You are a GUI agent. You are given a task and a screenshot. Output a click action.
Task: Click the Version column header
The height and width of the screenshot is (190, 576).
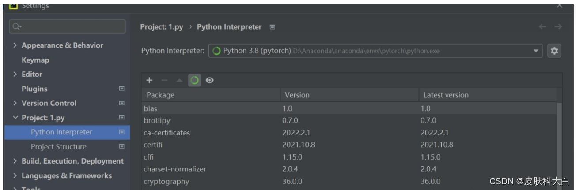(x=297, y=95)
